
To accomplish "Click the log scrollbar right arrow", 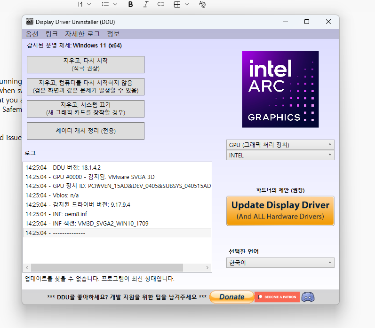I will 207,267.
